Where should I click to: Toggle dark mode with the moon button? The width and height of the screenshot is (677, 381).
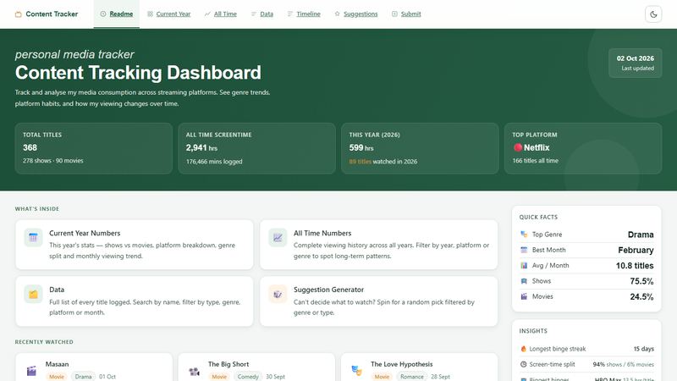tap(653, 14)
